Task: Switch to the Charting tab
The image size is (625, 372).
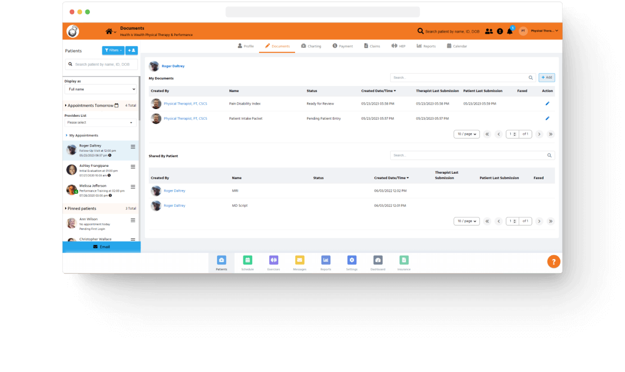Action: point(311,46)
